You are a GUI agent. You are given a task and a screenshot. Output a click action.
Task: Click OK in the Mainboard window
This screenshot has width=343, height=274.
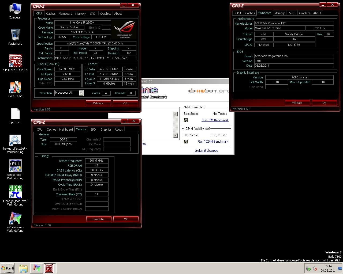click(324, 103)
